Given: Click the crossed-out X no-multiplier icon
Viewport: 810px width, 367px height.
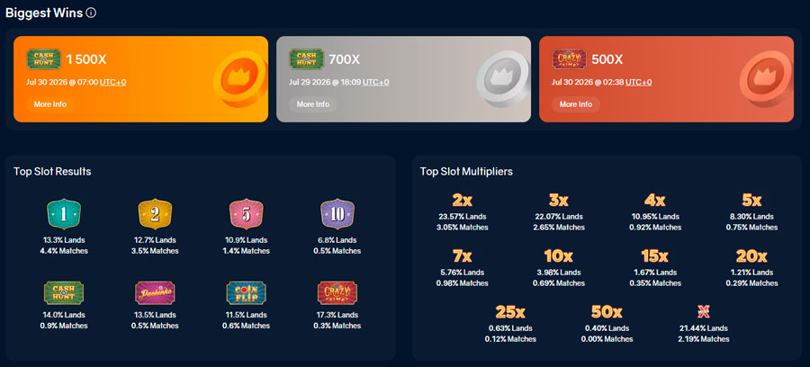Looking at the screenshot, I should 703,311.
